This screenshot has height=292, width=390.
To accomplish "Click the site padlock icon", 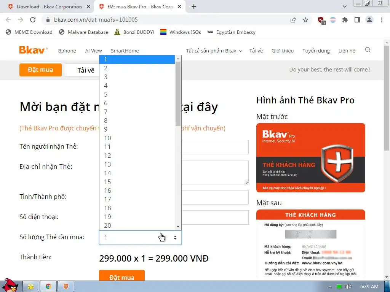I will (48, 20).
